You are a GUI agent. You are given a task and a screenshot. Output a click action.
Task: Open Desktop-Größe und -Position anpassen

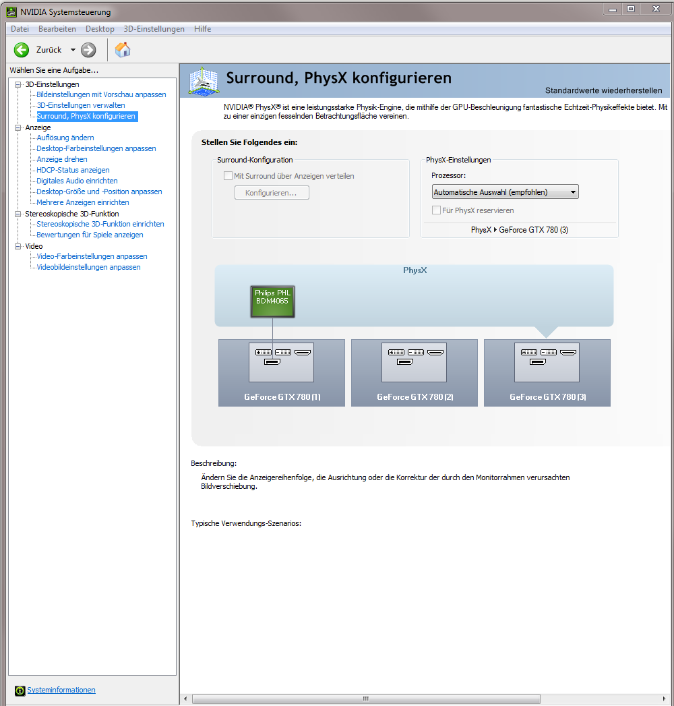point(100,192)
